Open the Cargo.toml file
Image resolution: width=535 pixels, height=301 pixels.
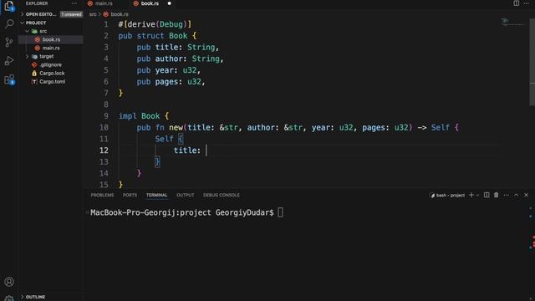click(x=52, y=82)
